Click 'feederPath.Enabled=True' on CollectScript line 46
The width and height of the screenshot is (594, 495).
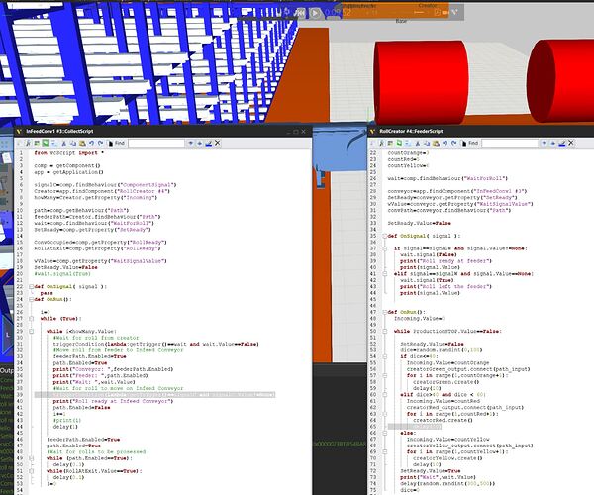(83, 440)
